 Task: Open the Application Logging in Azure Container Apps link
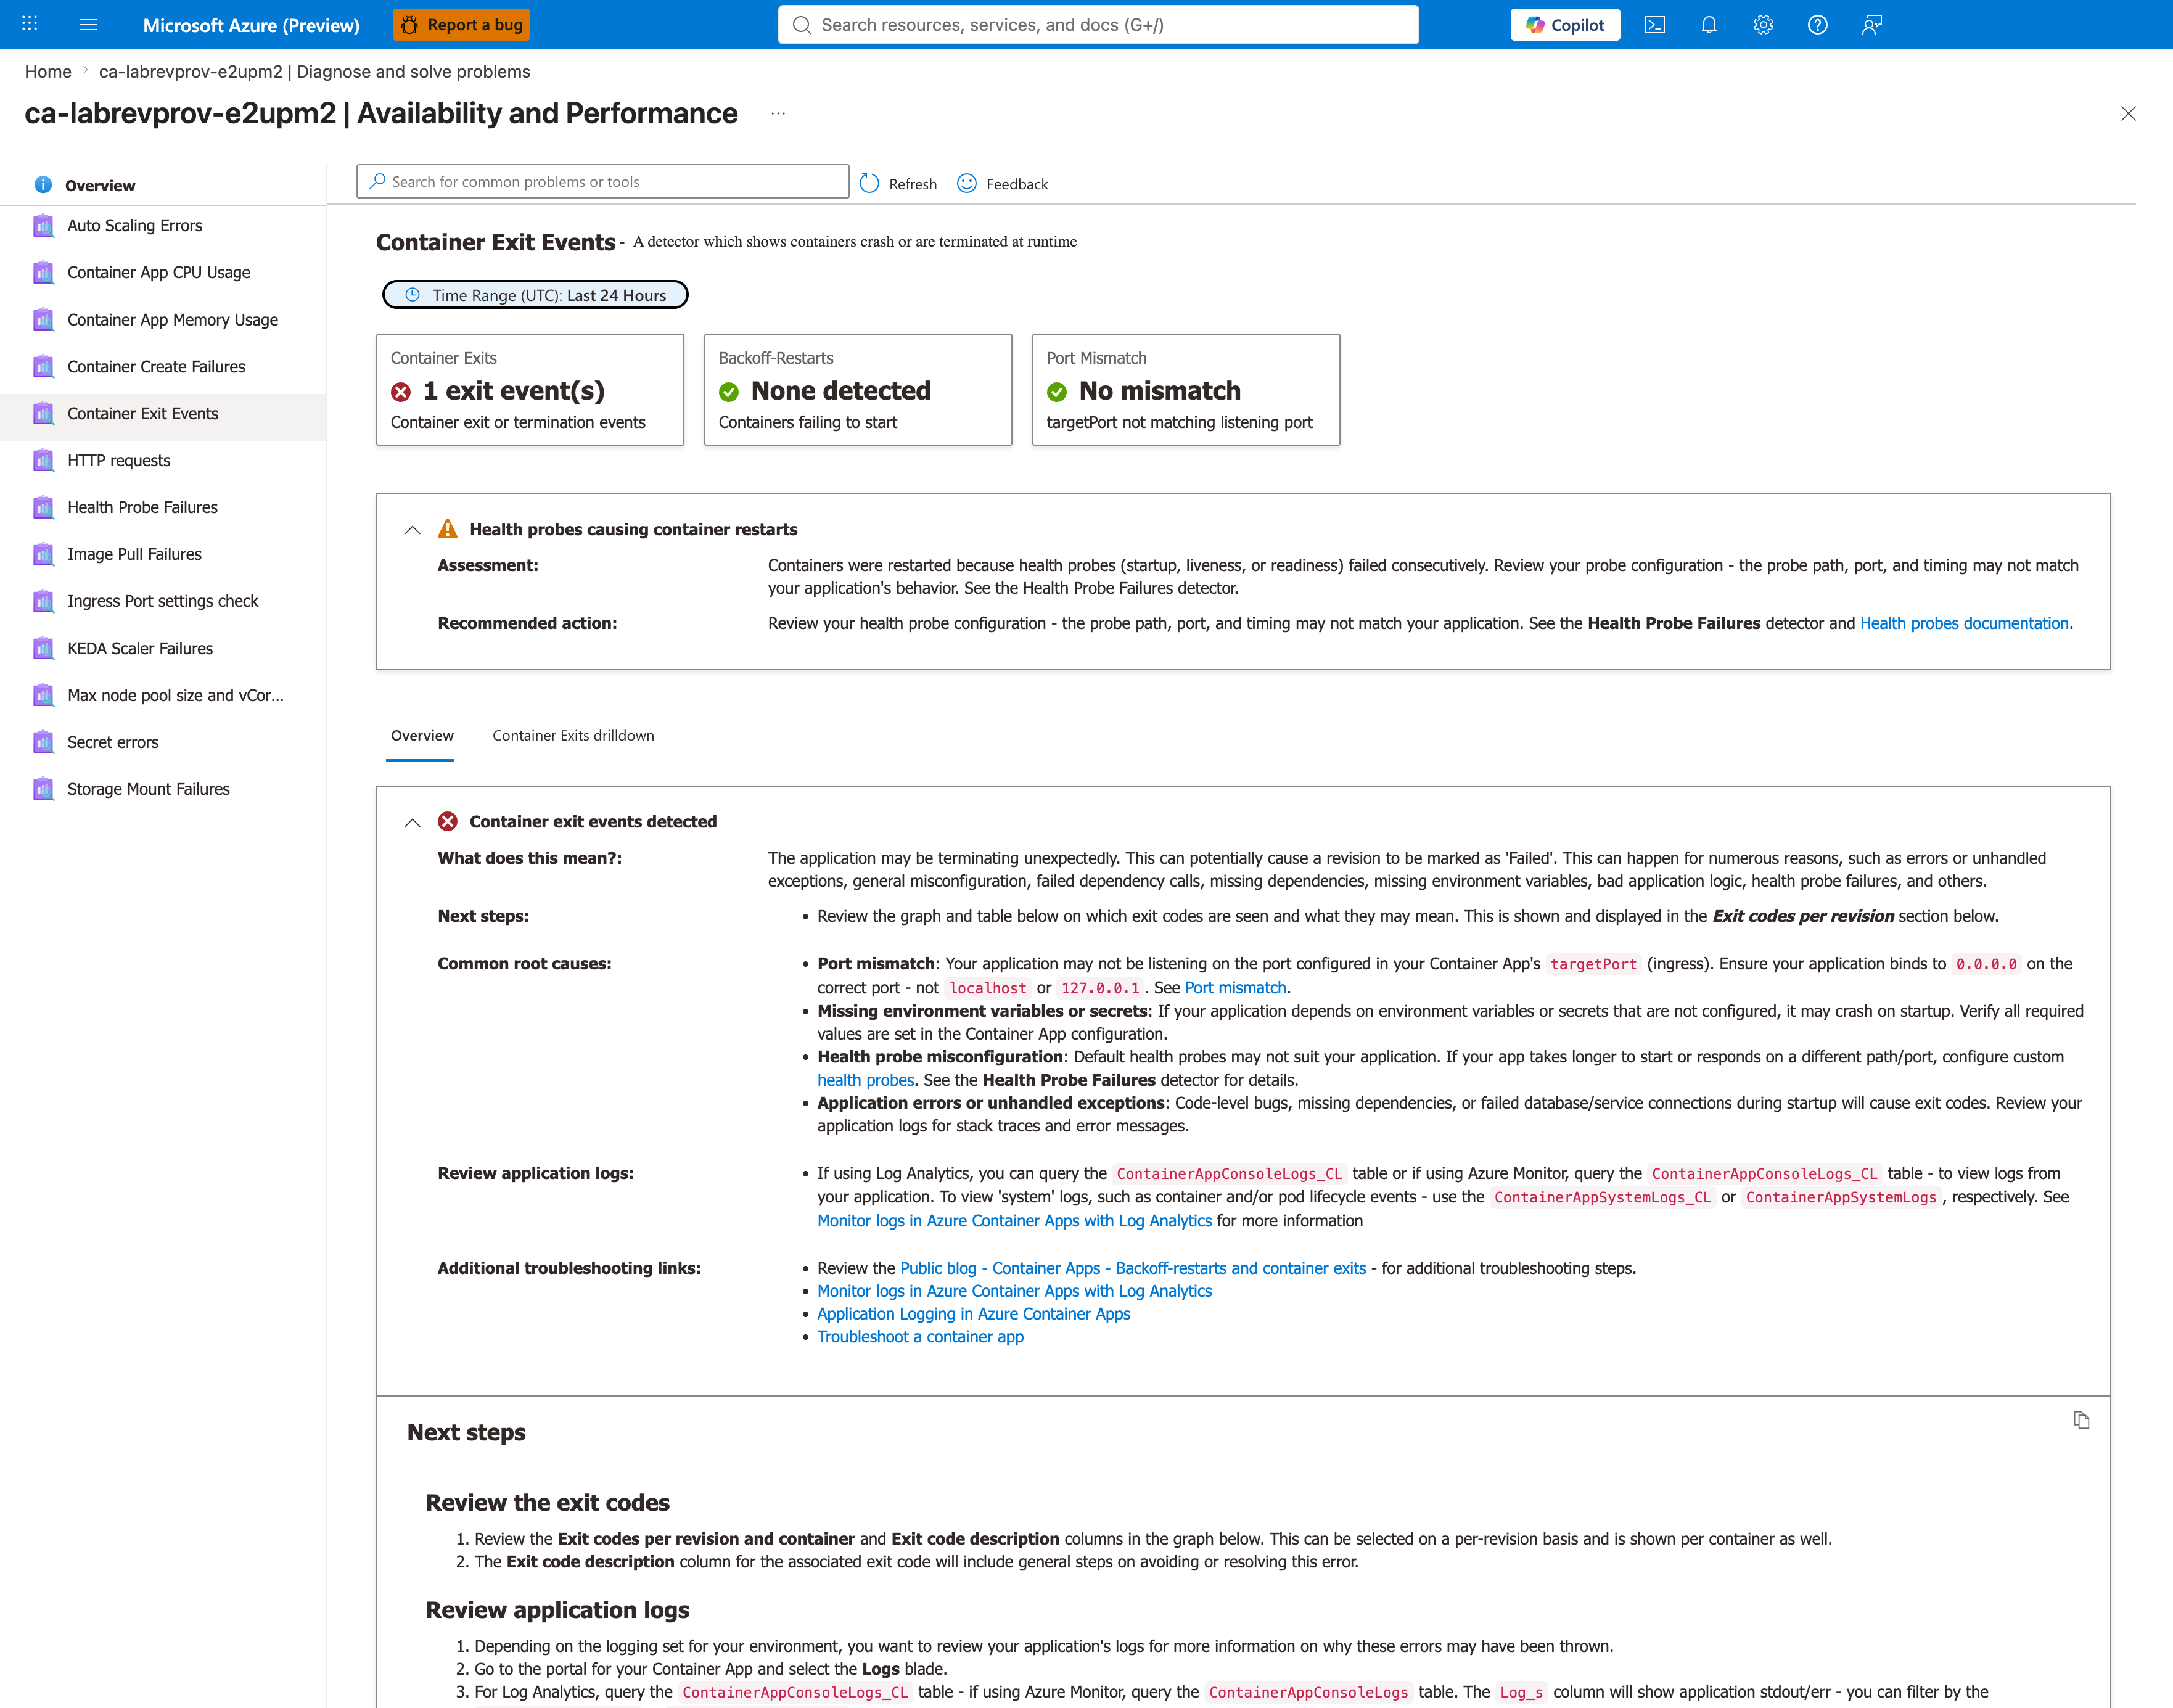pos(973,1314)
